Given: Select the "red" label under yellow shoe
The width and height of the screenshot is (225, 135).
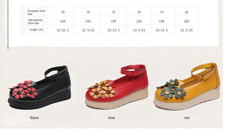Looking at the screenshot, I should pos(187,118).
